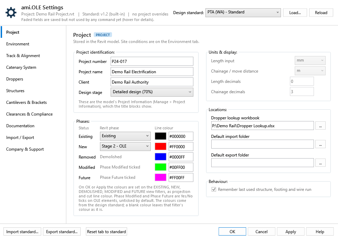Click the Cancel button
This screenshot has height=239, width=338.
coord(261,232)
